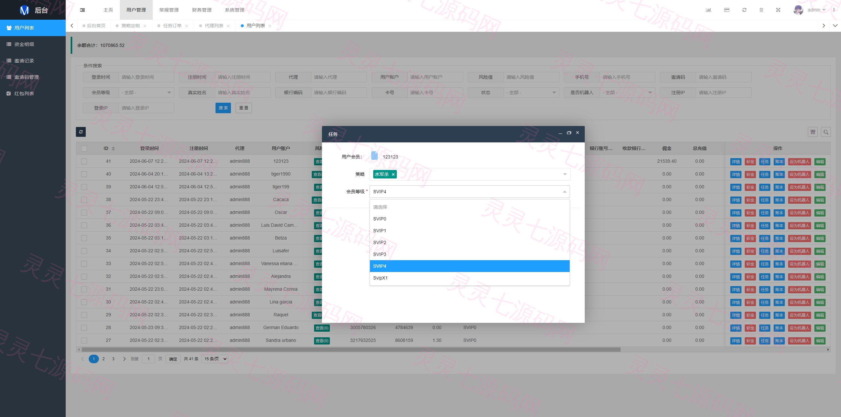Open 资金明细 in the sidebar
Image resolution: width=841 pixels, height=417 pixels.
tap(33, 44)
